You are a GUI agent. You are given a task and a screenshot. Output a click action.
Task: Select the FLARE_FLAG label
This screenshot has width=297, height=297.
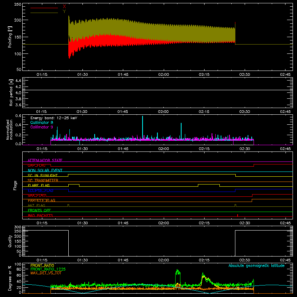pos(39,185)
